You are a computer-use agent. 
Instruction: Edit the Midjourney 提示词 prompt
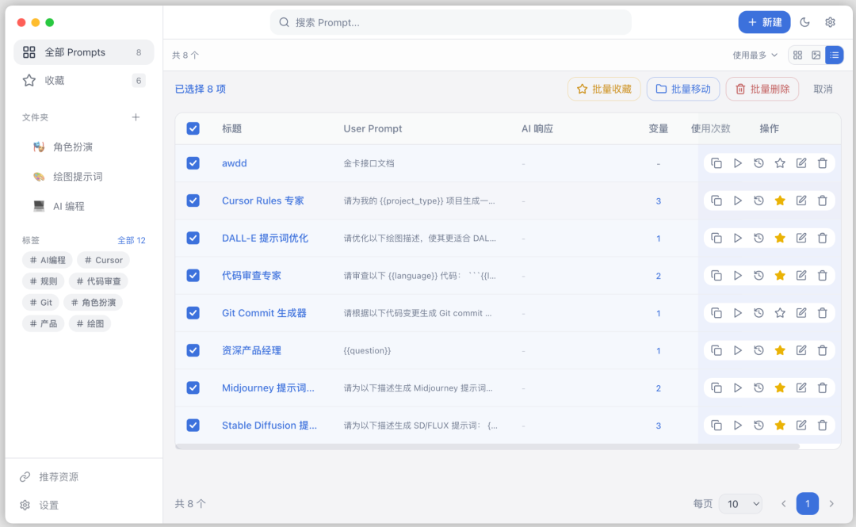coord(801,388)
